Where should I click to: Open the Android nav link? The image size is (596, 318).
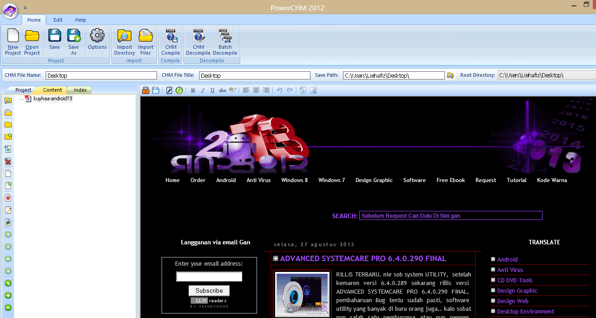226,180
